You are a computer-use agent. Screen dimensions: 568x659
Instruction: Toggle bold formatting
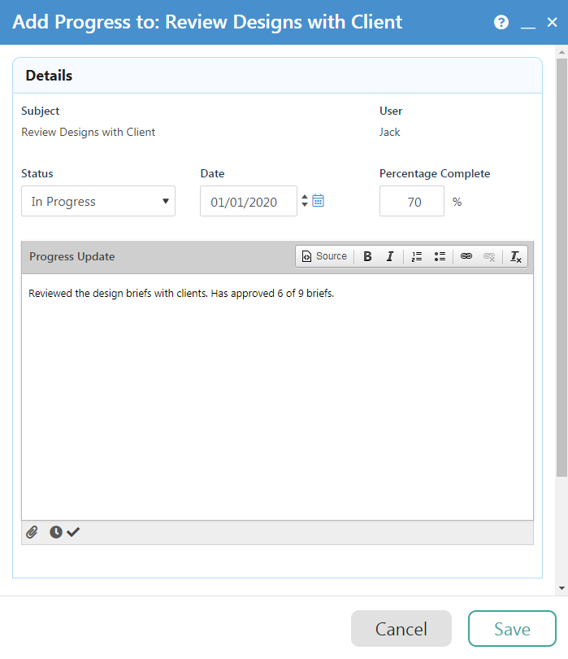(x=367, y=256)
